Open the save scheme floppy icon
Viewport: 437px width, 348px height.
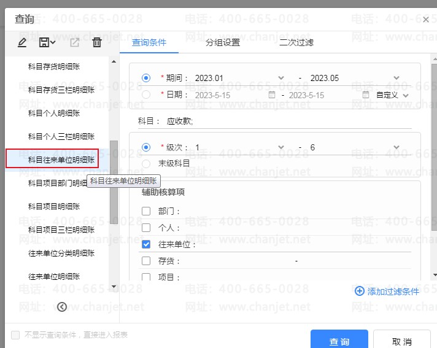coord(44,42)
